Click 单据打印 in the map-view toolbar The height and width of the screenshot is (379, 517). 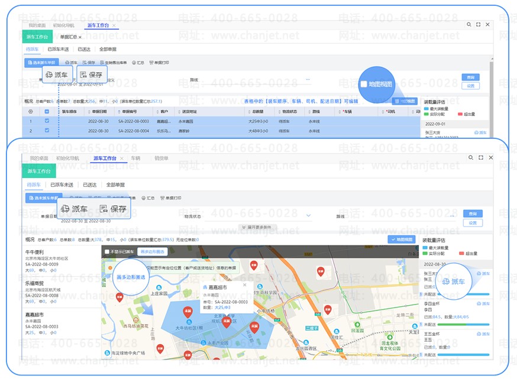click(171, 198)
